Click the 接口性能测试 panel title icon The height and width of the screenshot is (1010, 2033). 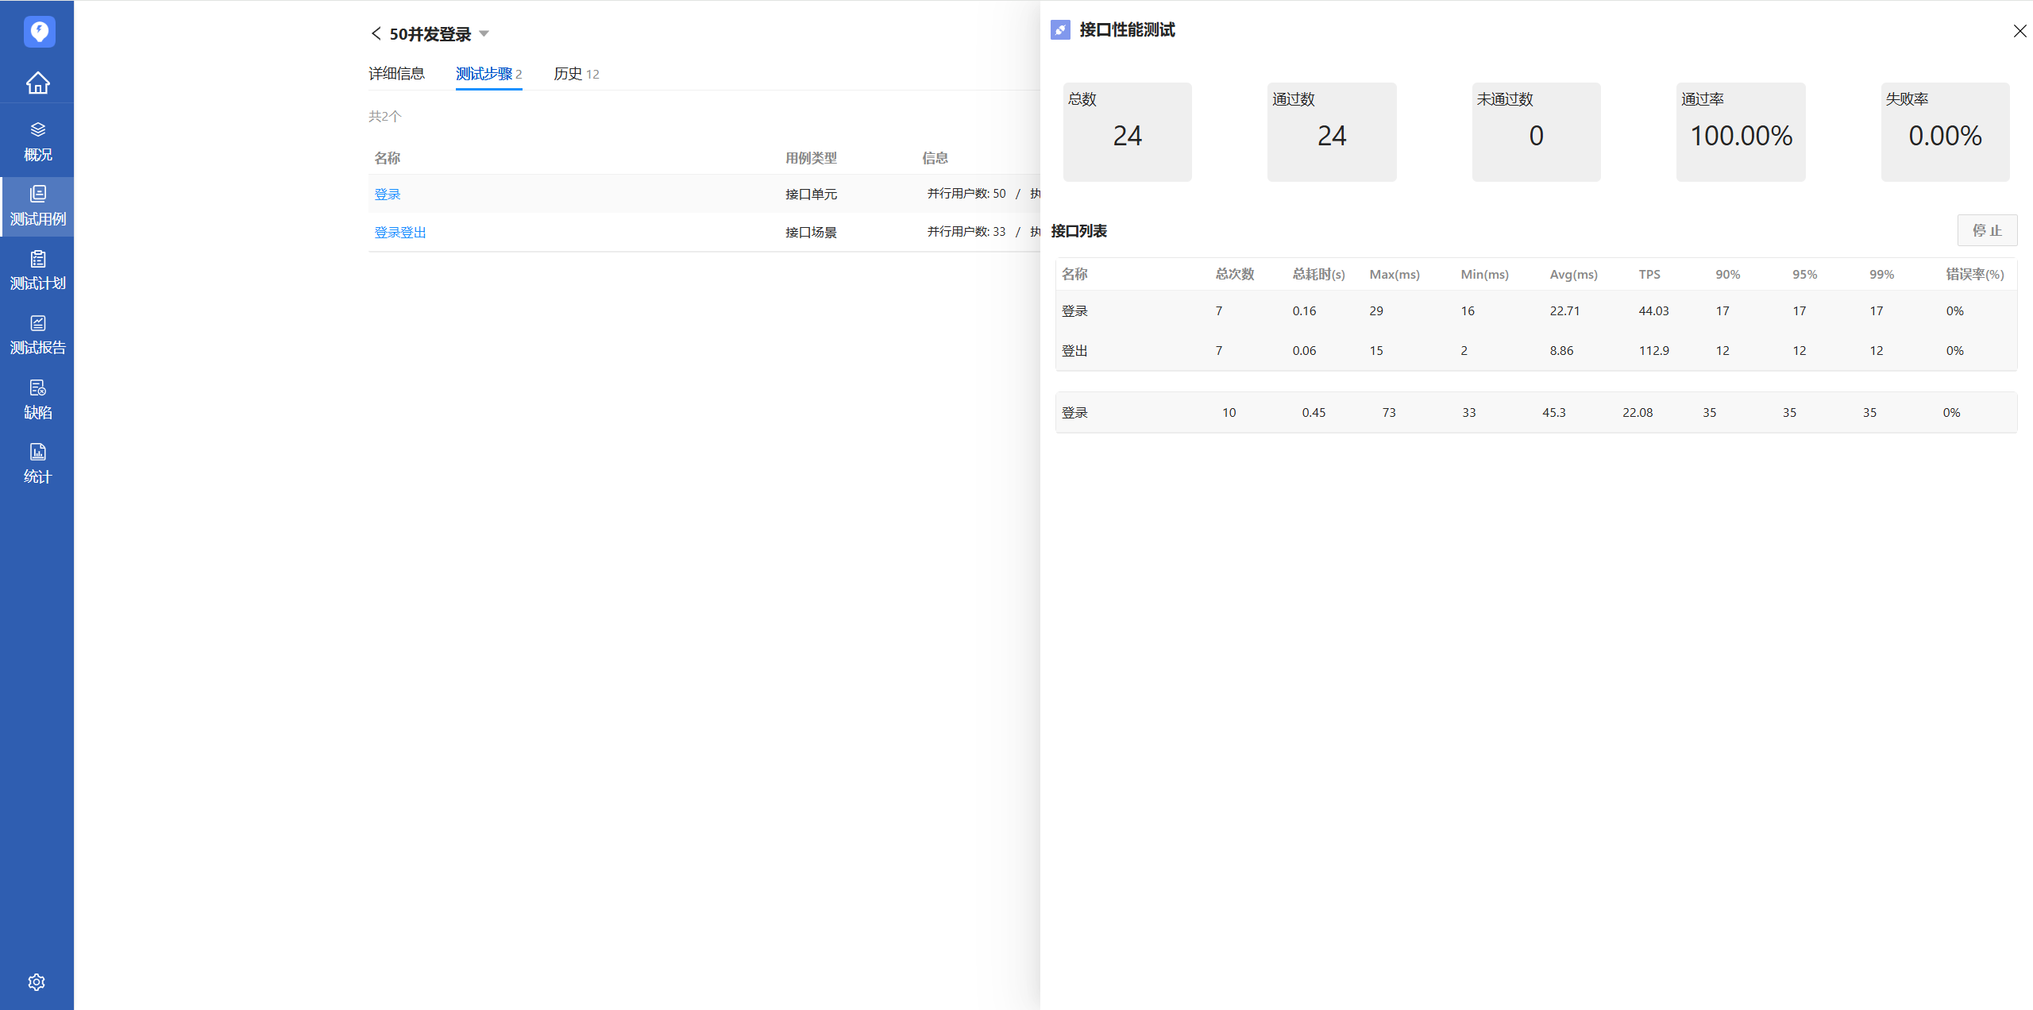coord(1060,30)
